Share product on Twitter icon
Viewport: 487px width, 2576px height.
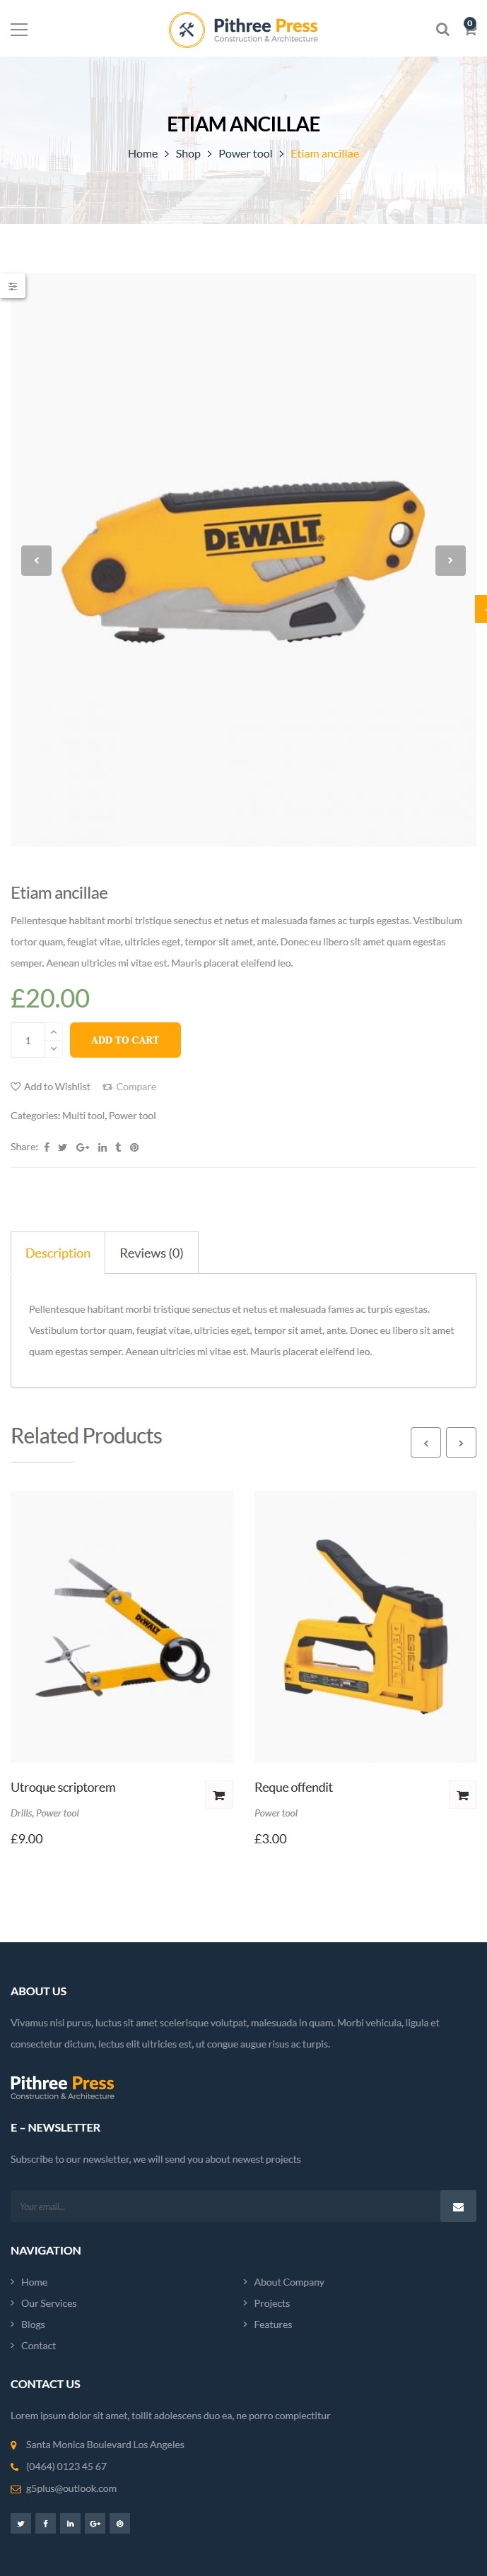coord(62,1147)
